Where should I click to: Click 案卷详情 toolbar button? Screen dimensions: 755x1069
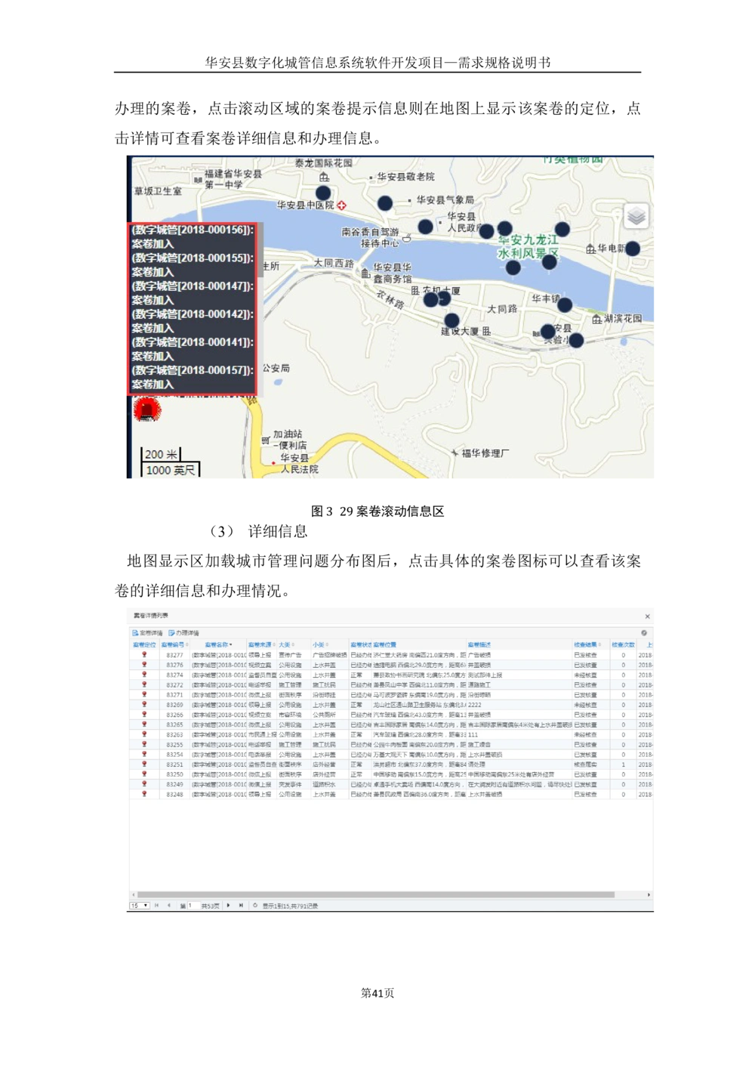[148, 633]
